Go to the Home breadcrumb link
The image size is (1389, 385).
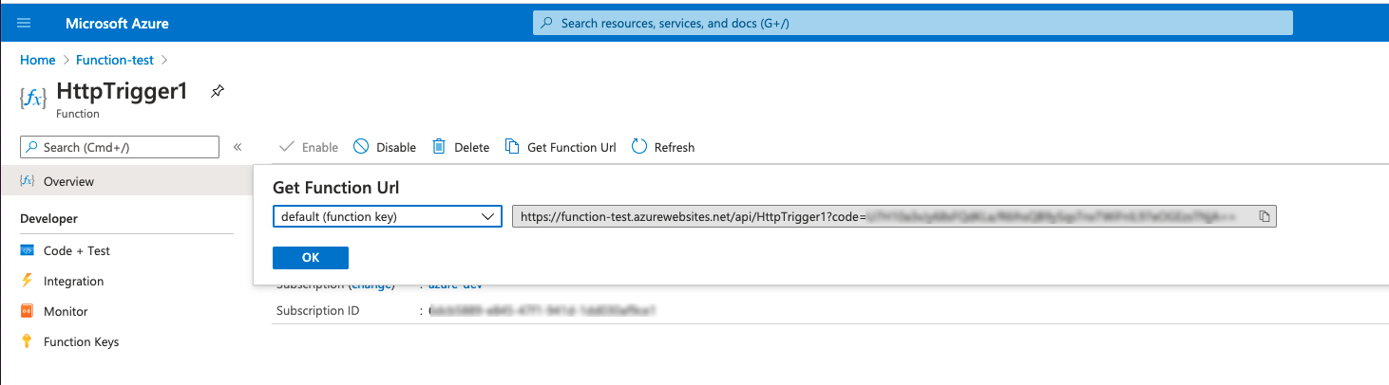[38, 60]
